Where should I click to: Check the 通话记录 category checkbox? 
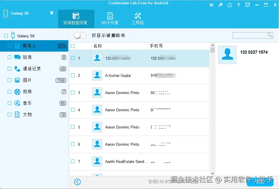10,69
